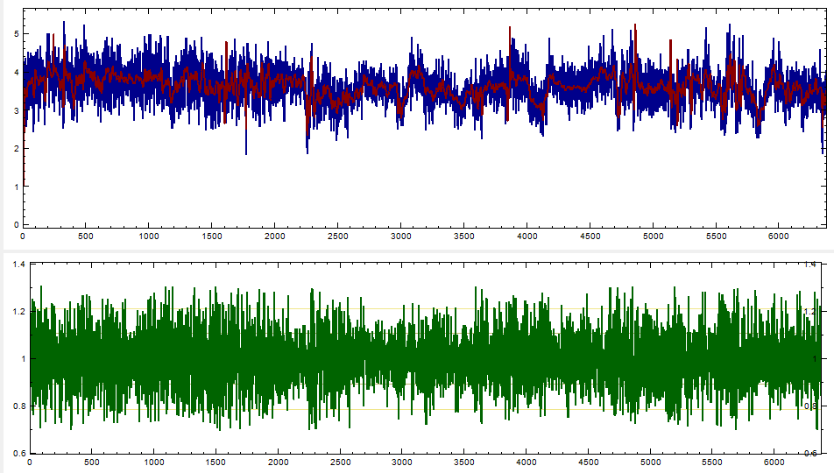
Task: Click the 4500 x-axis label of top chart
Action: click(590, 236)
